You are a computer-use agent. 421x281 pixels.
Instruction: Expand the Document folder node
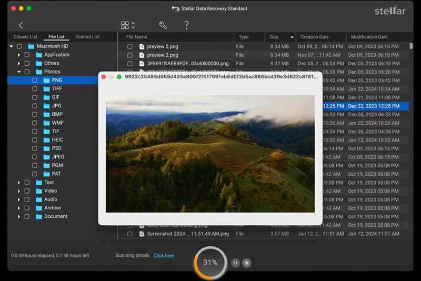click(19, 216)
